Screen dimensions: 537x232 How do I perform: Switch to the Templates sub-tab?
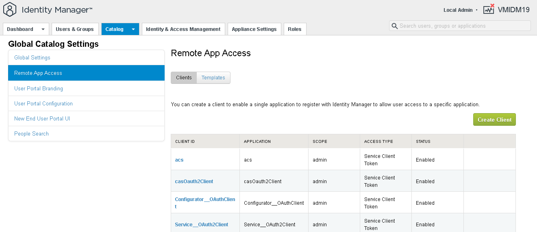tap(213, 78)
